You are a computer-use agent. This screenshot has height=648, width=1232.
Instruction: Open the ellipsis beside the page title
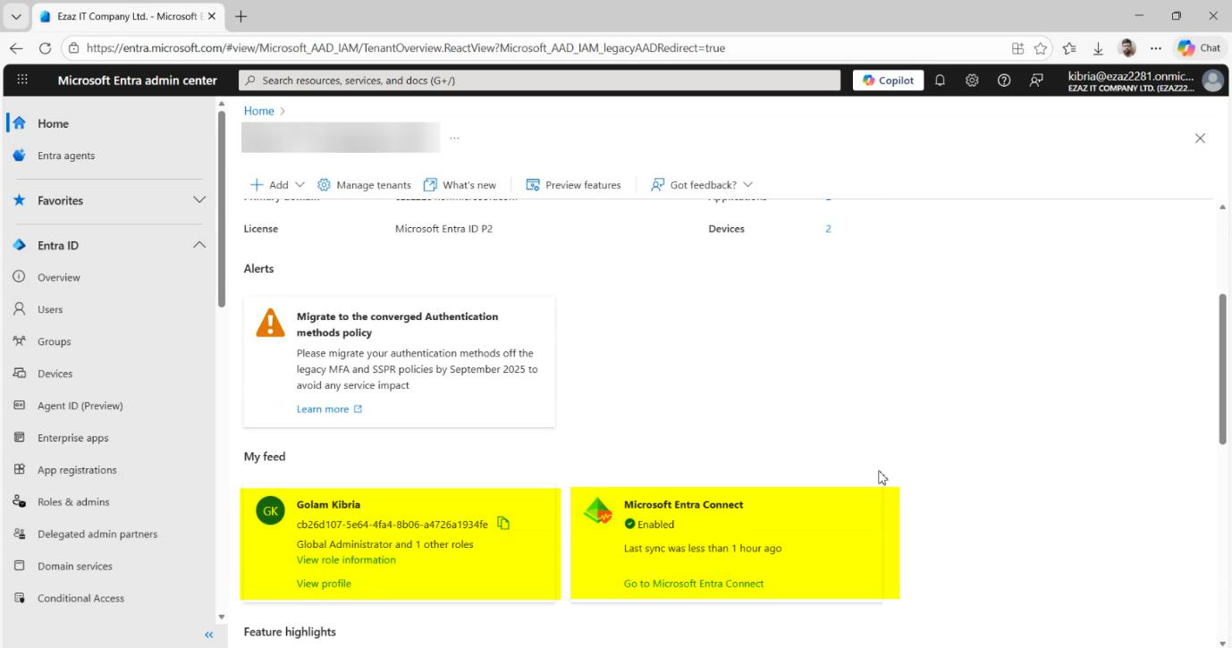click(455, 138)
